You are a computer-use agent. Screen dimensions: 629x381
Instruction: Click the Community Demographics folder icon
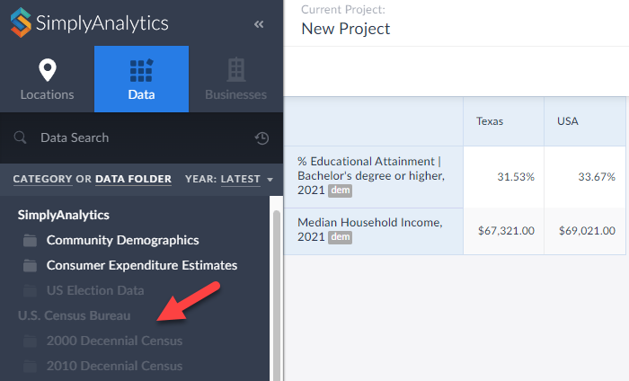[x=31, y=241]
